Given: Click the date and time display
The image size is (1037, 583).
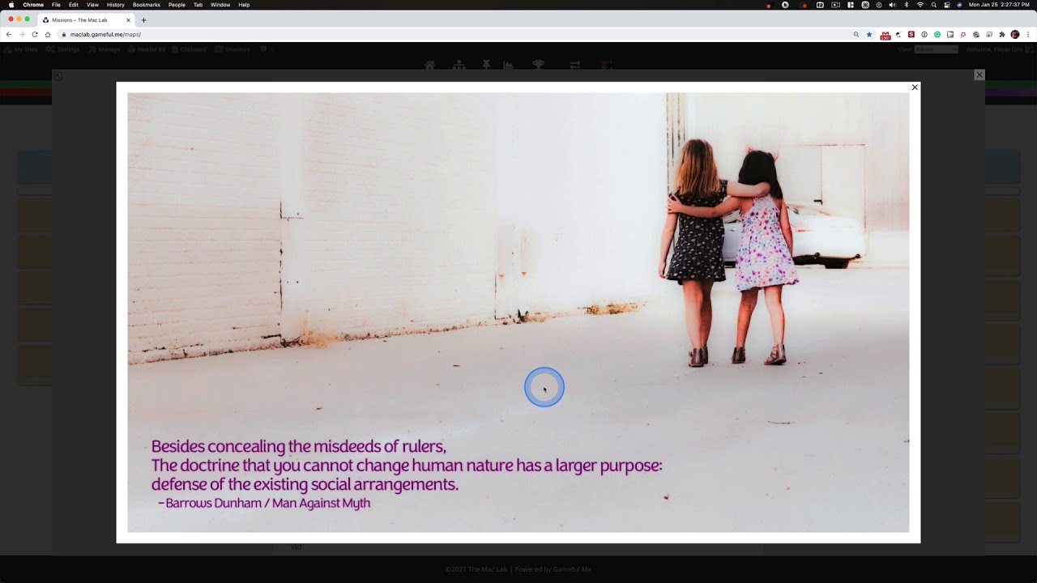Looking at the screenshot, I should pos(999,5).
